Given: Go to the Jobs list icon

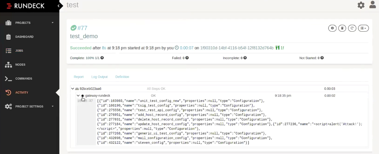Looking at the screenshot, I should pos(8,51).
